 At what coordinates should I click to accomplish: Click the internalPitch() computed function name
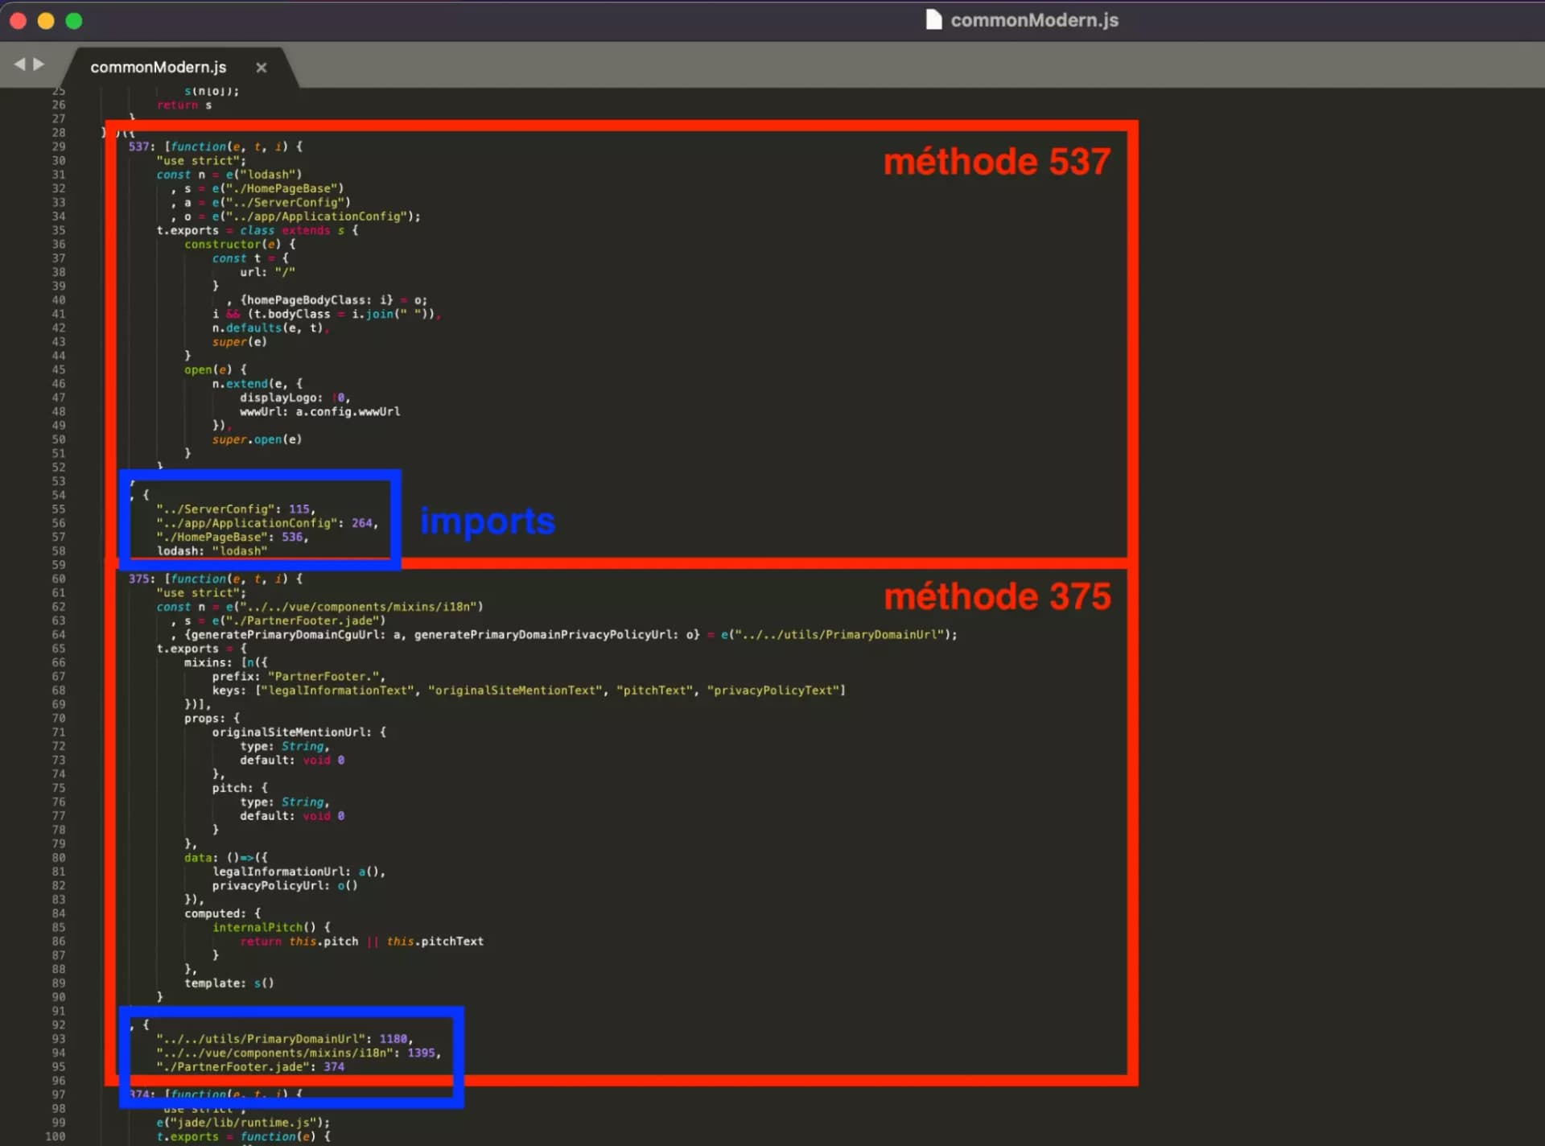pos(259,927)
